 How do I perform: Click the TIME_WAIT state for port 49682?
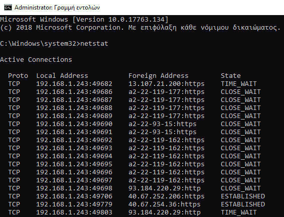pyautogui.click(x=239, y=84)
